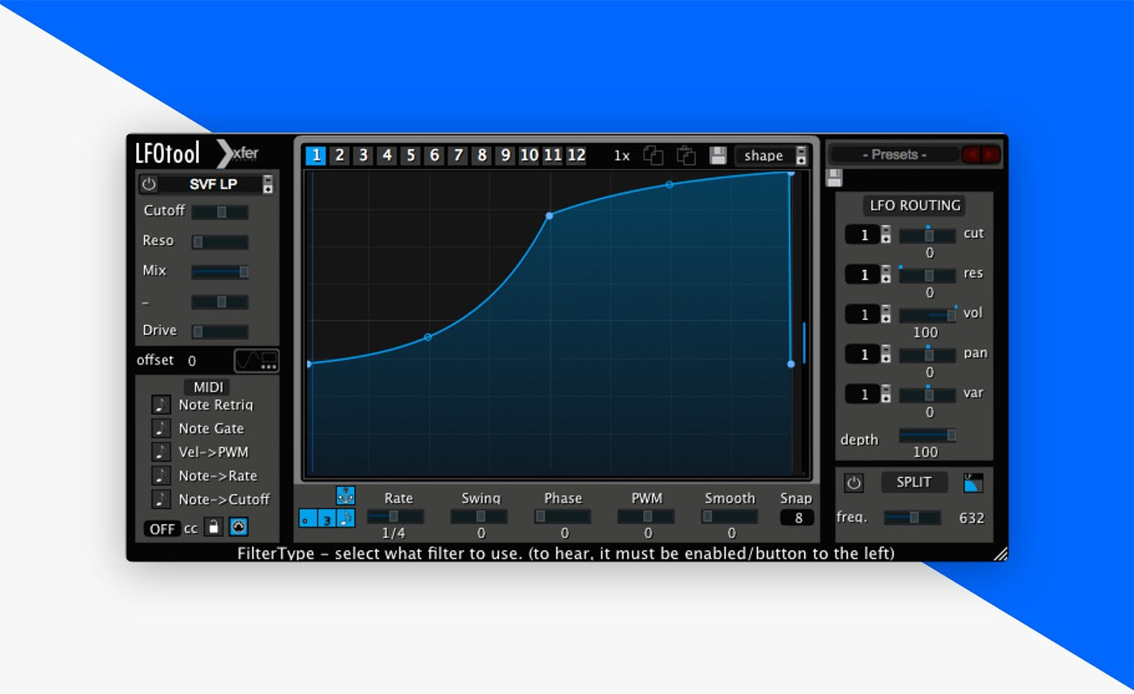The image size is (1134, 694).
Task: Select LFO graph tab 11
Action: pyautogui.click(x=552, y=155)
